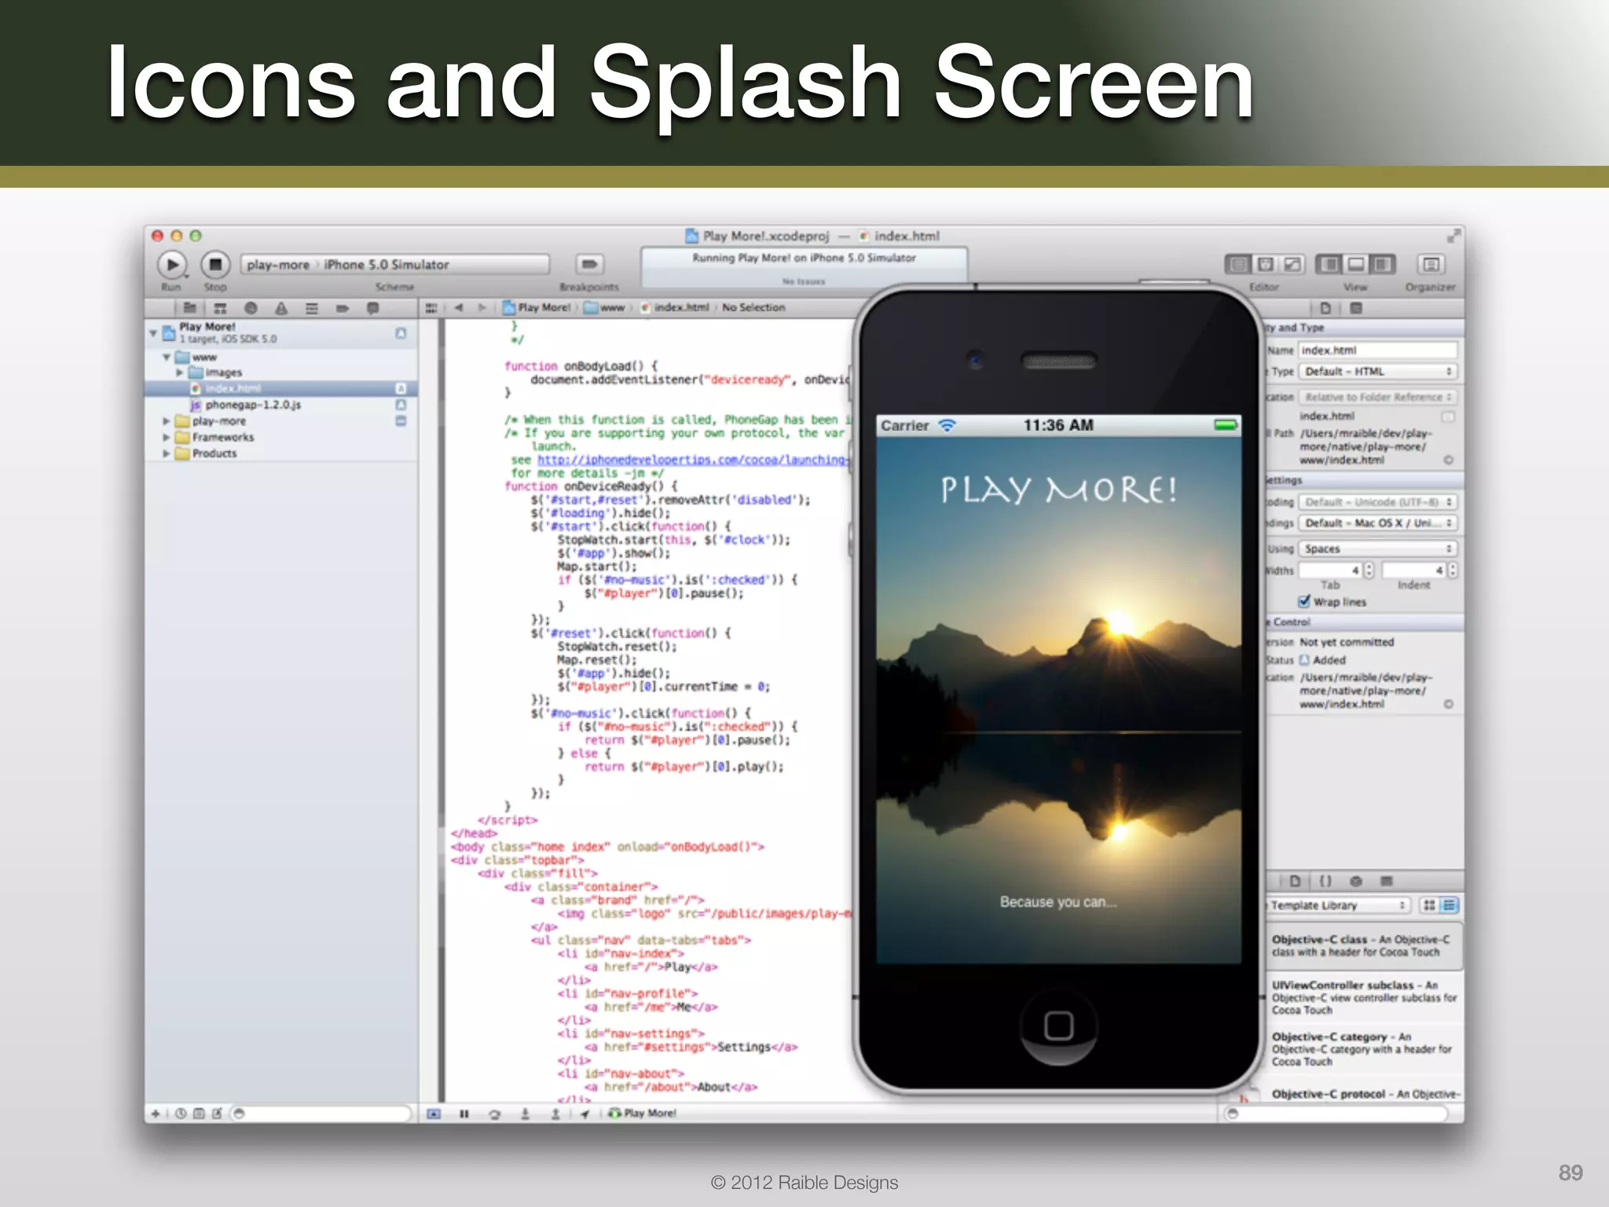Show the Breakpoint navigator
Viewport: 1609px width, 1207px height.
[x=343, y=308]
